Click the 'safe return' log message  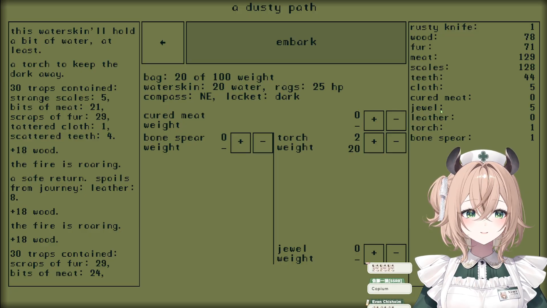(x=72, y=188)
